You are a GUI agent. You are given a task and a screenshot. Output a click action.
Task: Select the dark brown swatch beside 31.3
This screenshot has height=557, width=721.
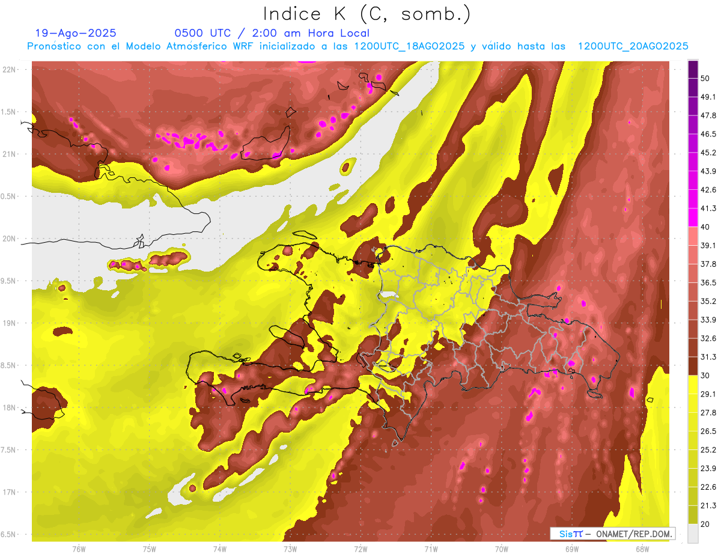[693, 366]
